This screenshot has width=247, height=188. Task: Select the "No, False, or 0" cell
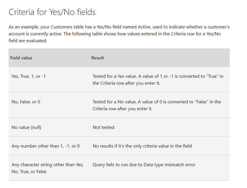pyautogui.click(x=26, y=102)
